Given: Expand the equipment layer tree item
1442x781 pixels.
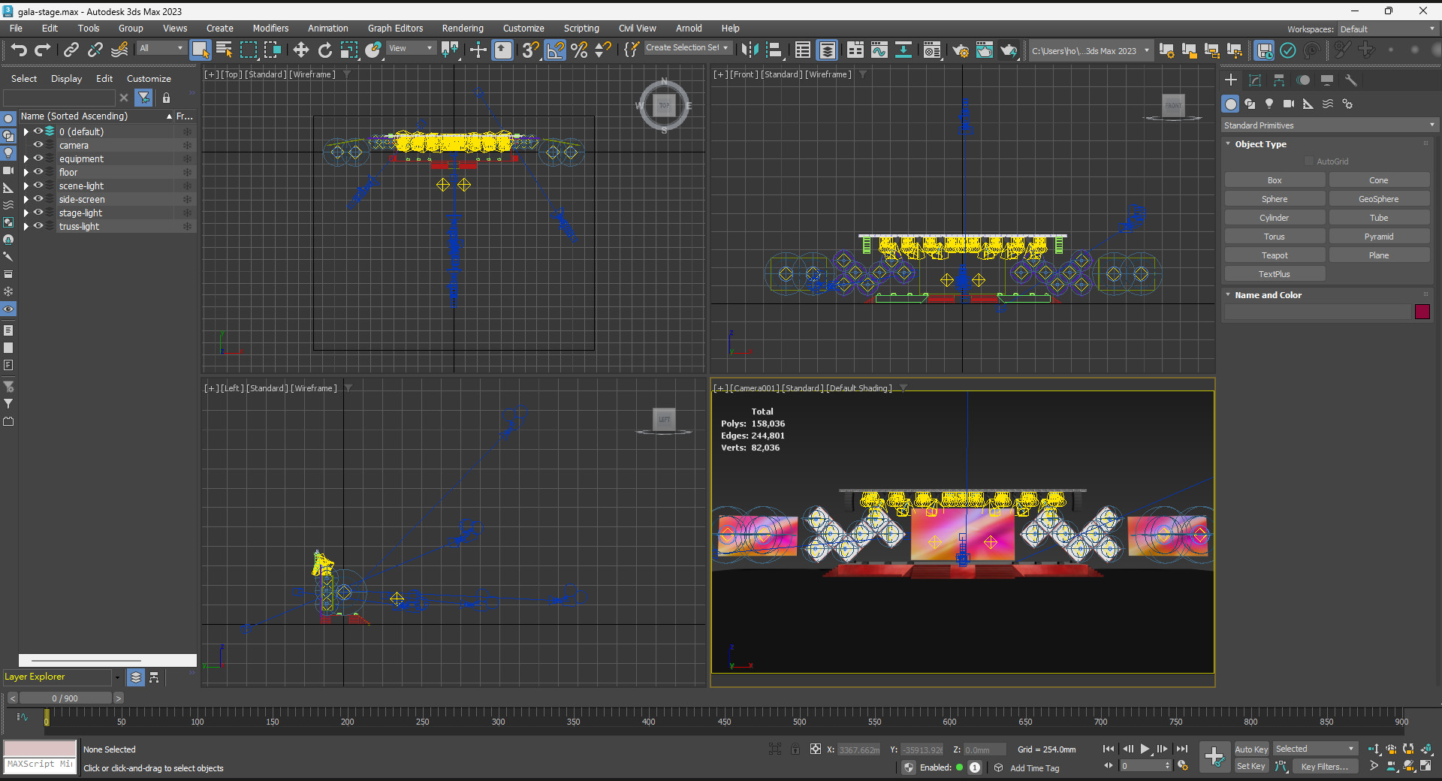Looking at the screenshot, I should [26, 159].
